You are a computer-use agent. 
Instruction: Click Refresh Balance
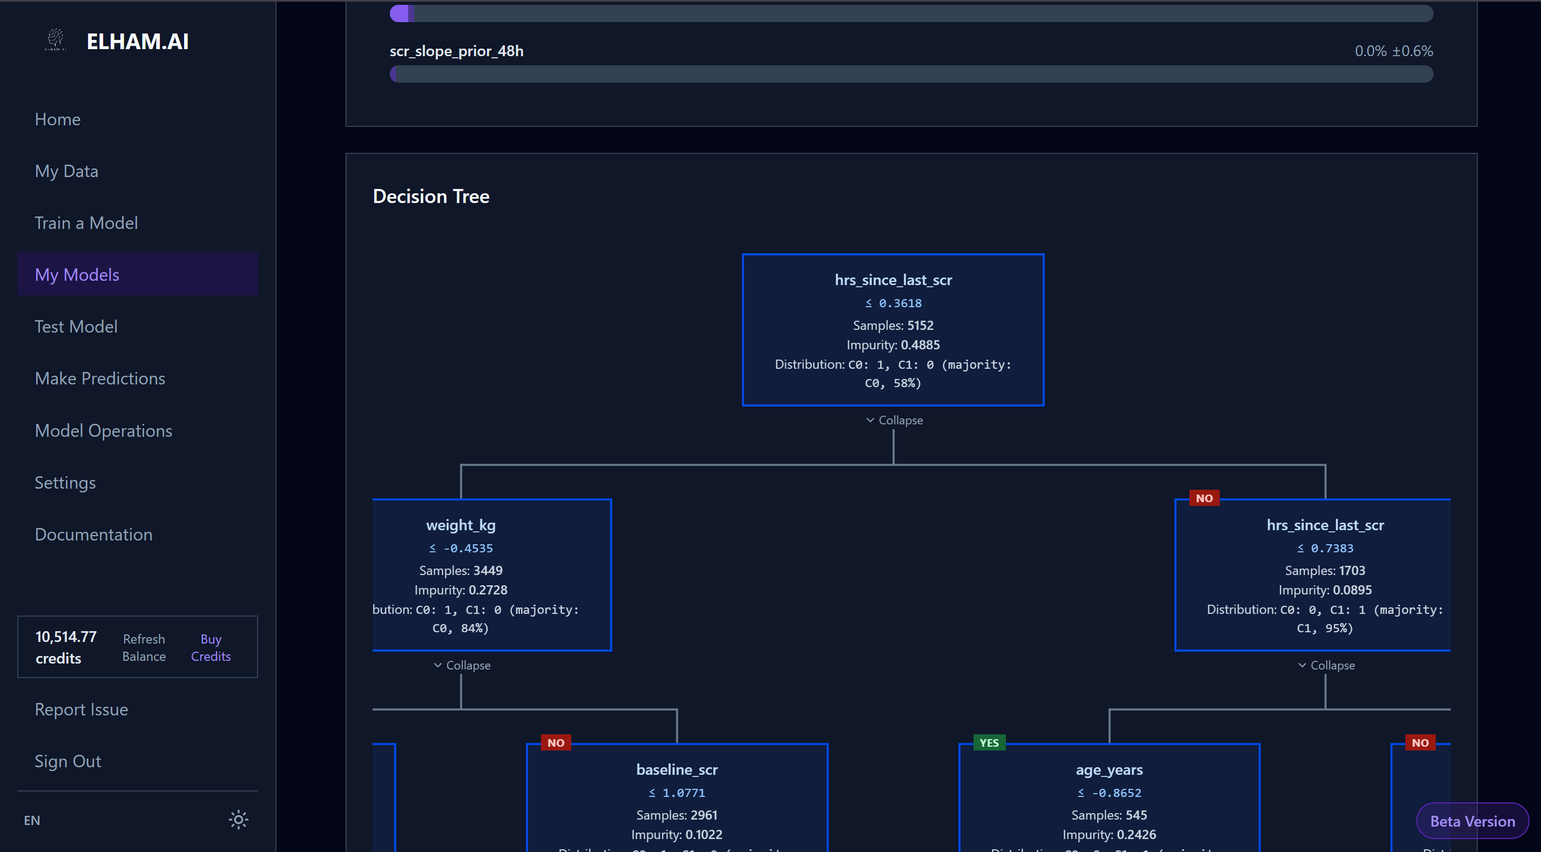pos(144,647)
